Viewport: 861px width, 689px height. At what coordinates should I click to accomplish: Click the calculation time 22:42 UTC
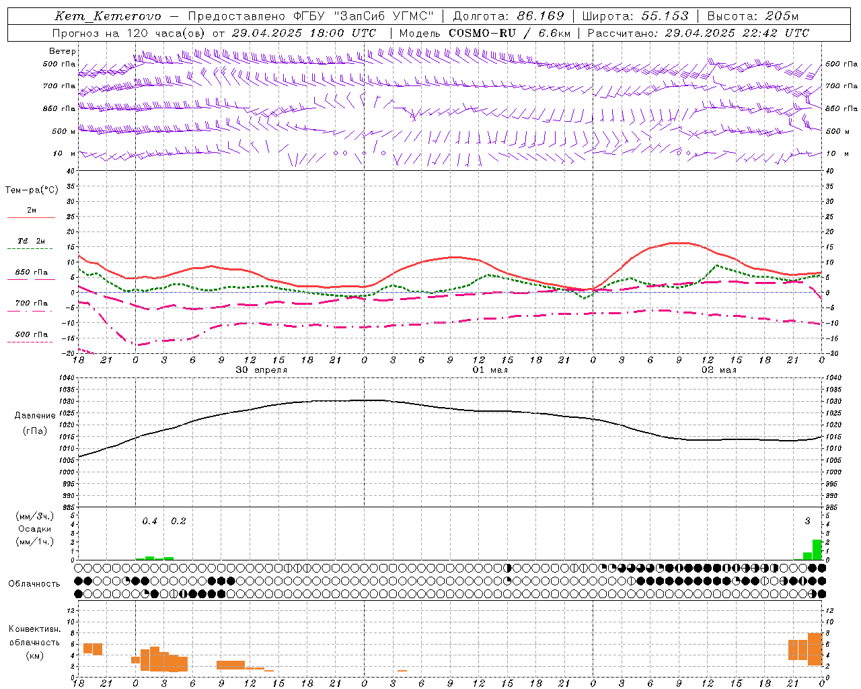pyautogui.click(x=776, y=33)
